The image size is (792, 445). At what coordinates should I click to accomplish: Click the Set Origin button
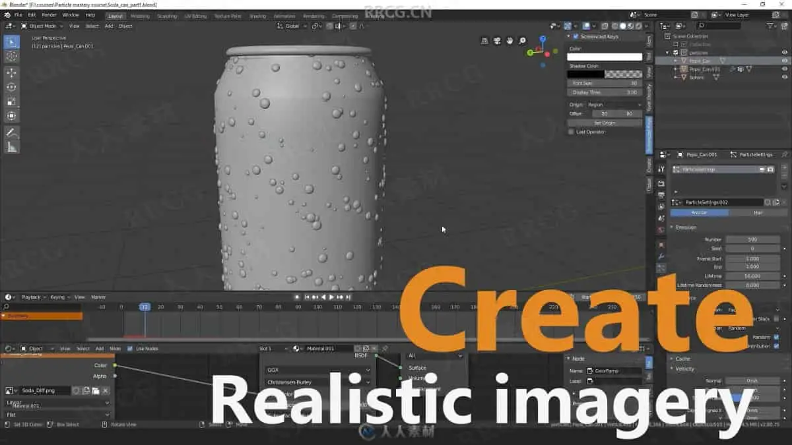605,123
